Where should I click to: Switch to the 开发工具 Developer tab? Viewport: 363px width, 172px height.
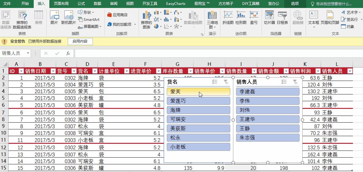coord(150,4)
